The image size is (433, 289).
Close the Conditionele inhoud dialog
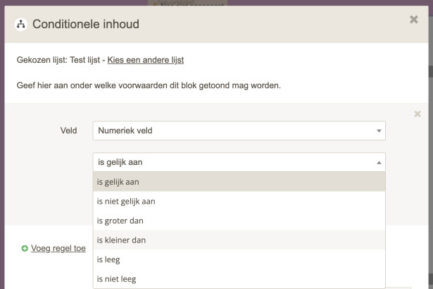(414, 20)
